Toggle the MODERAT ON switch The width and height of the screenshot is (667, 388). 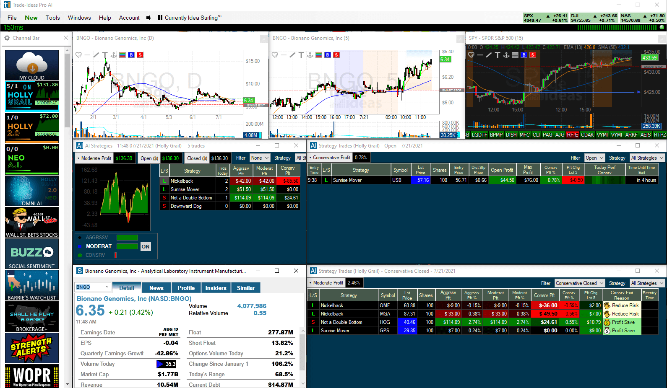[145, 246]
